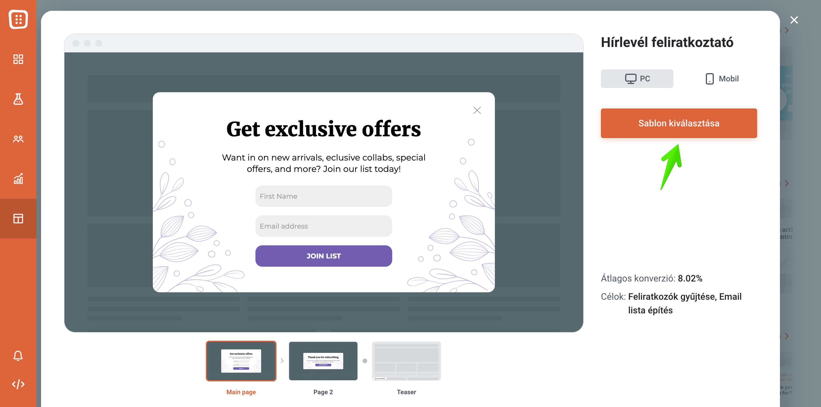Open the analytics chart icon

18,179
